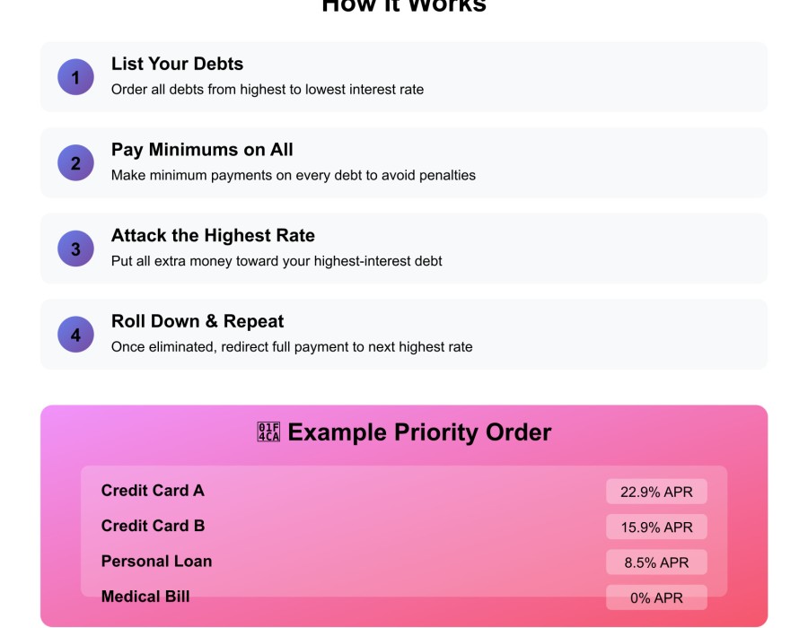The image size is (808, 628).
Task: Click the Credit Card A label
Action: [153, 491]
